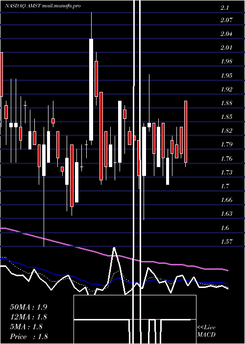The width and height of the screenshot is (245, 344).
Task: Click the 1.88 price axis label
Action: [x=226, y=103]
